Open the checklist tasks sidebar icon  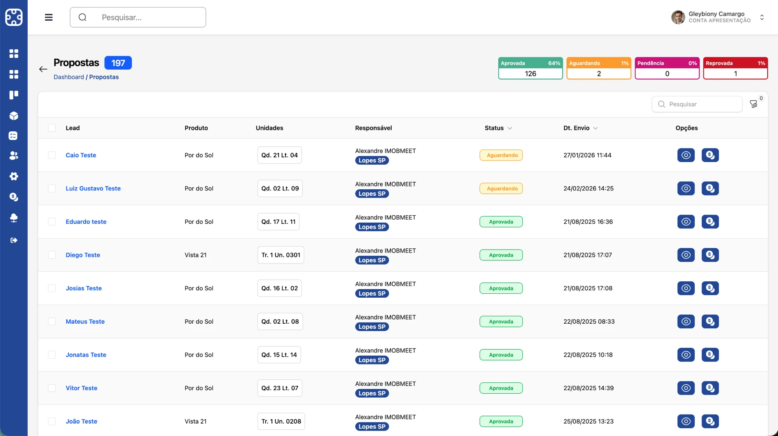[14, 136]
